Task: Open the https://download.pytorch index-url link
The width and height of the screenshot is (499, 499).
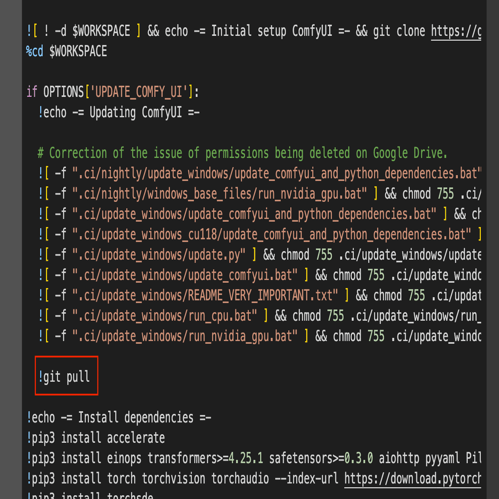Action: (412, 479)
